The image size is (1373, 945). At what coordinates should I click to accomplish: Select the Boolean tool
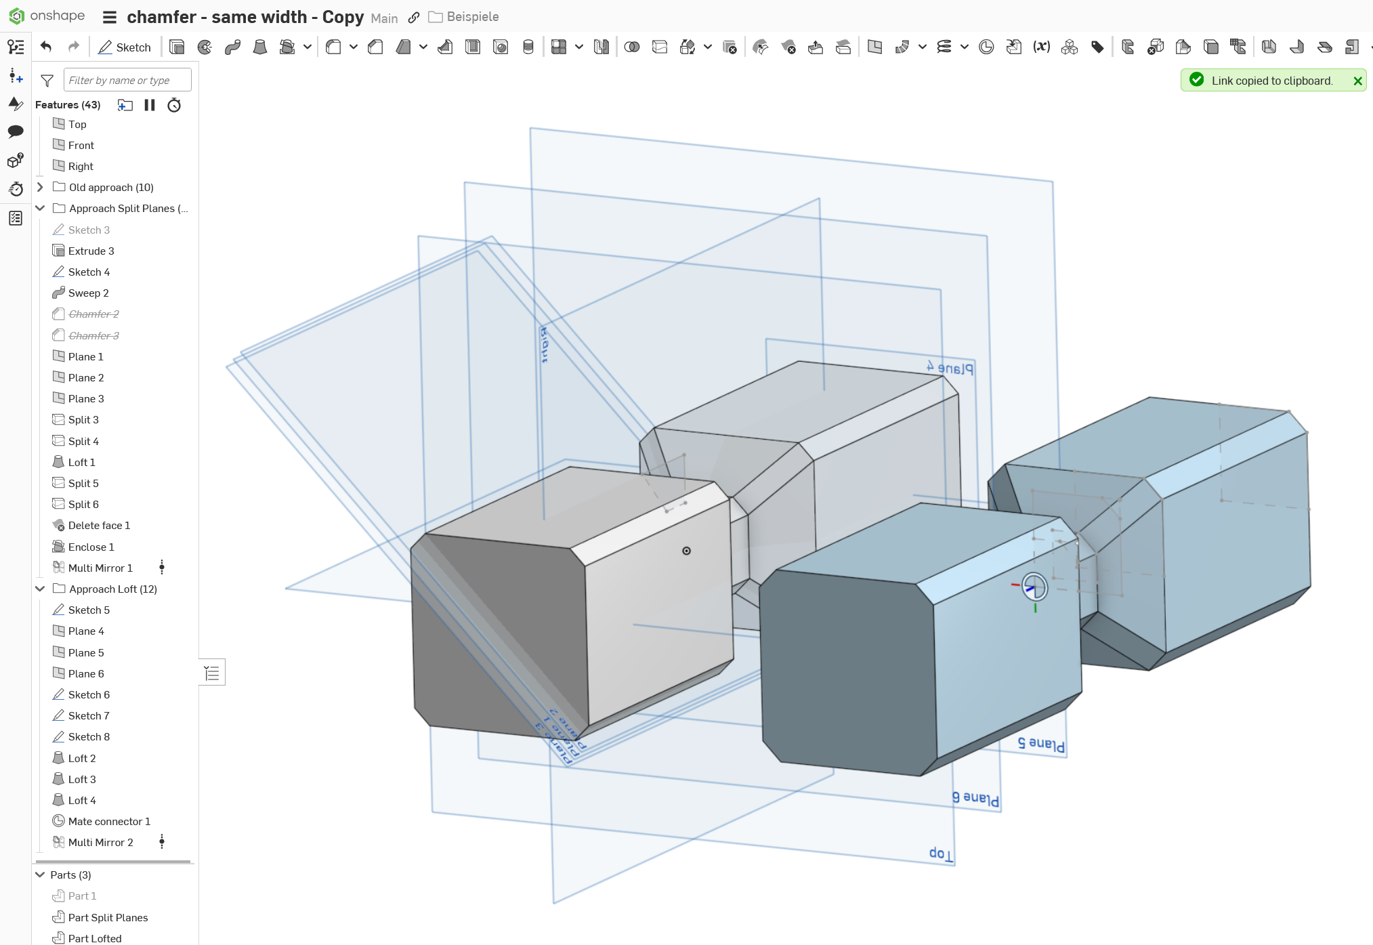click(x=632, y=47)
